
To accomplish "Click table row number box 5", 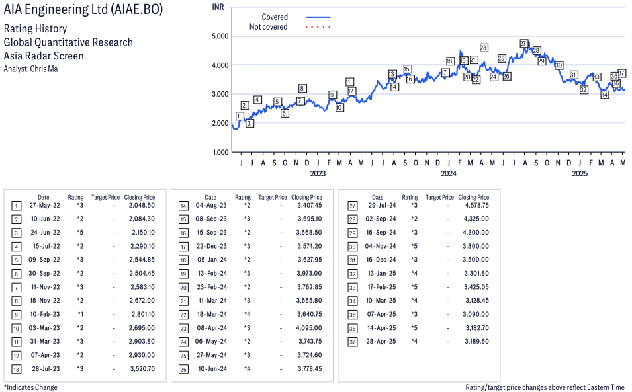I will [16, 260].
